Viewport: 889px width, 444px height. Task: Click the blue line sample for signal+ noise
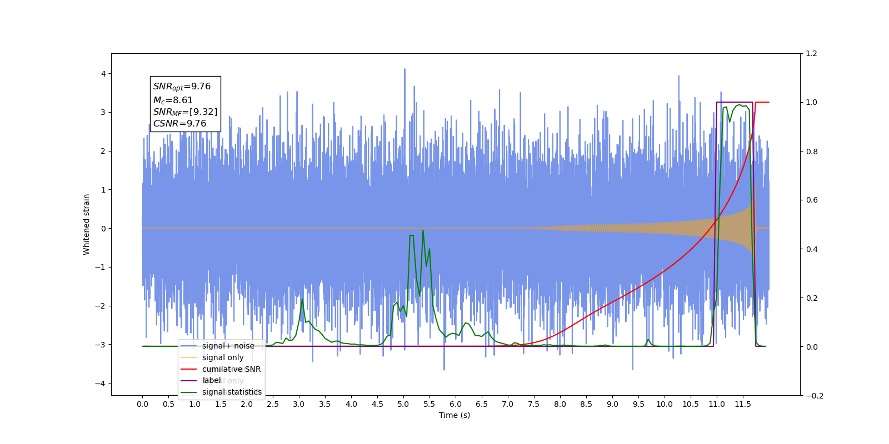189,346
